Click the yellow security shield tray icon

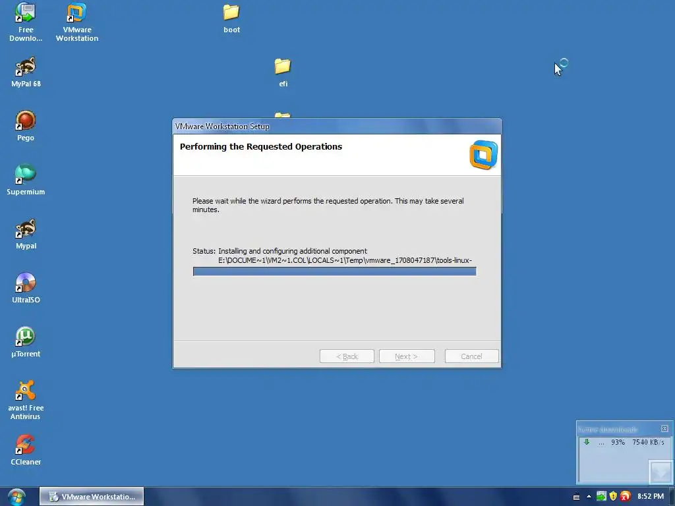pos(614,496)
